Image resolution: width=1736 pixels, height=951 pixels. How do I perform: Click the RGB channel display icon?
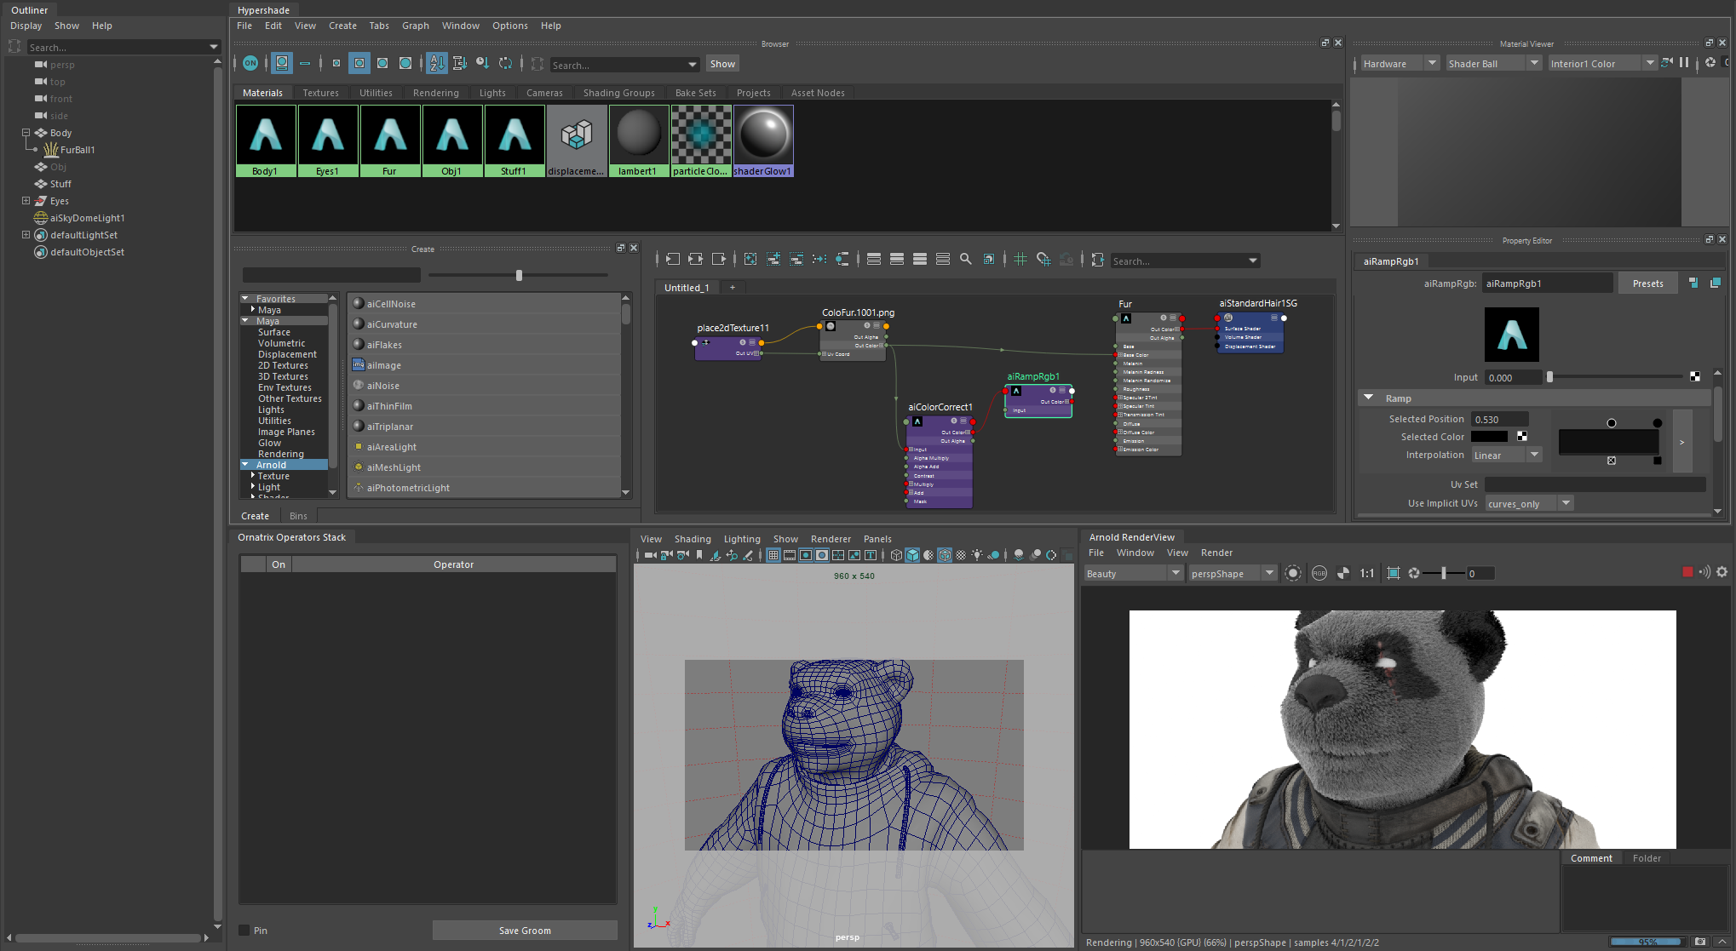point(1319,573)
